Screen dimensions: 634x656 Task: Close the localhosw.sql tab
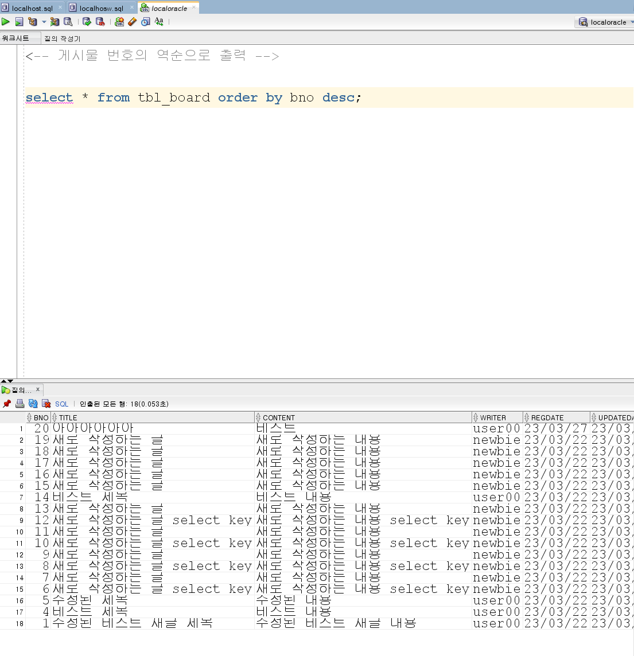pyautogui.click(x=132, y=7)
